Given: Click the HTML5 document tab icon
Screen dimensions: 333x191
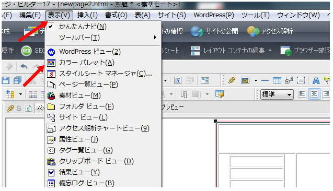Looking at the screenshot, I should [x=28, y=109].
